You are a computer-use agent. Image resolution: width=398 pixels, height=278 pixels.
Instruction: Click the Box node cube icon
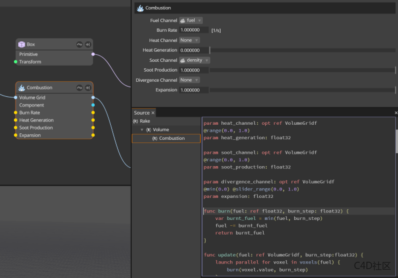pos(22,44)
